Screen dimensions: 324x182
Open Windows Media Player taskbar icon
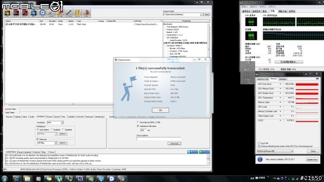[x=38, y=178]
